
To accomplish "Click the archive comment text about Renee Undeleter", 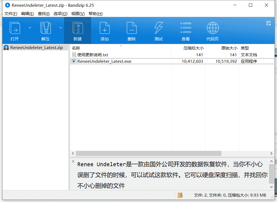I will point(172,175).
